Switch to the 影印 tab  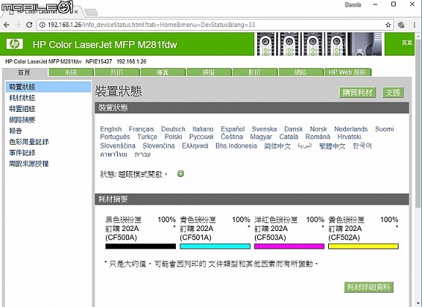click(255, 72)
